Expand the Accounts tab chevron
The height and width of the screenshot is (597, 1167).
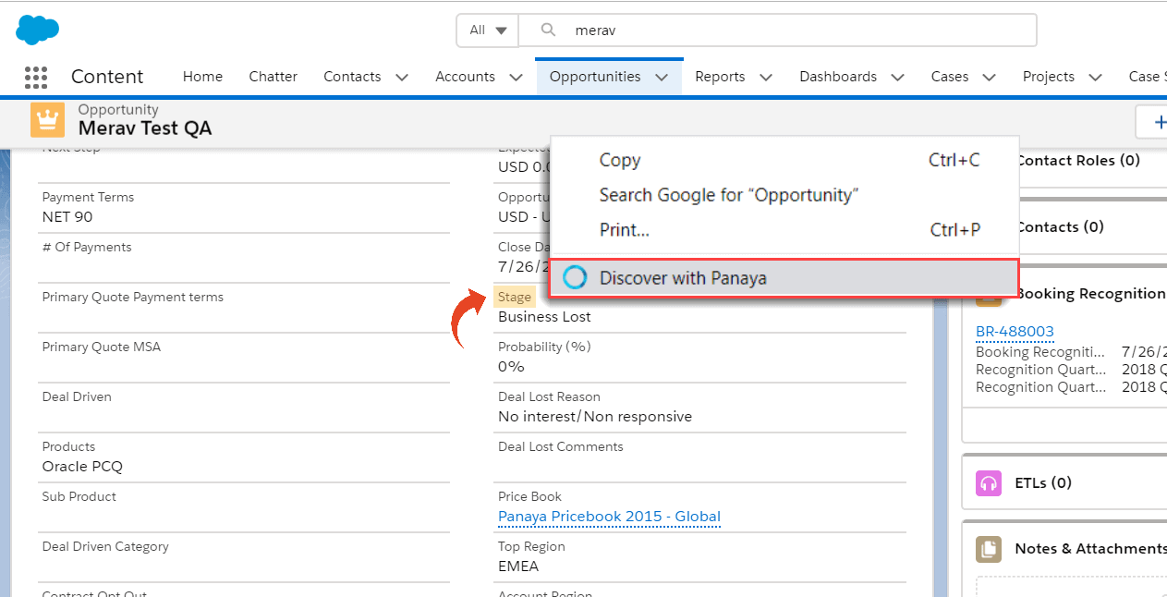(517, 78)
